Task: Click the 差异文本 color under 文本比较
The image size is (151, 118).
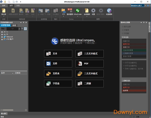Action: [x=134, y=44]
